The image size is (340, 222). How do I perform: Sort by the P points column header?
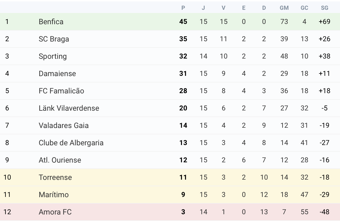tap(183, 8)
